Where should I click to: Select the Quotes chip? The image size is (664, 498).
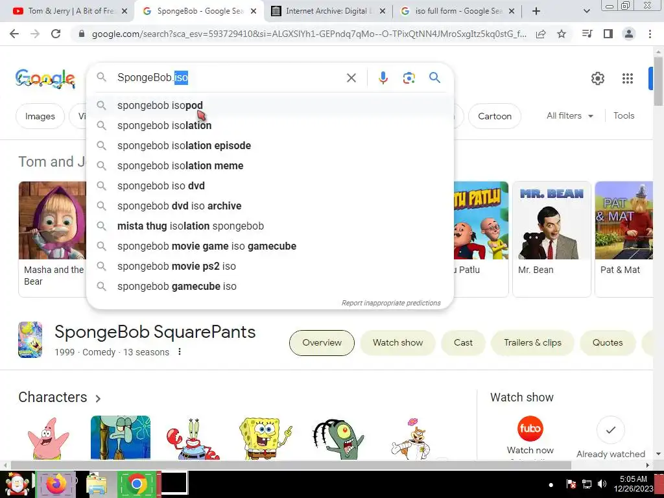click(607, 342)
